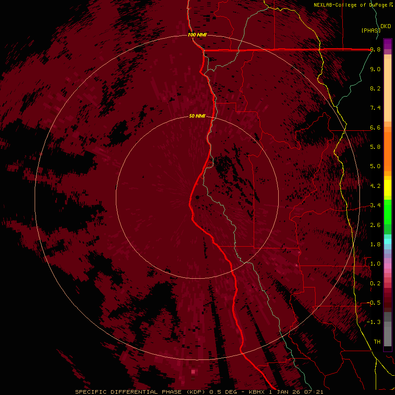Pick the yellow segment of the color scale
The width and height of the screenshot is (395, 395).
pyautogui.click(x=388, y=188)
